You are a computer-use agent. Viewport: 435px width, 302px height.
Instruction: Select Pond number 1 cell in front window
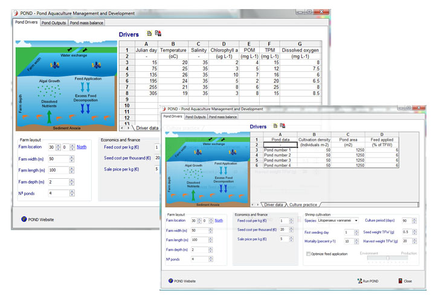(x=280, y=150)
